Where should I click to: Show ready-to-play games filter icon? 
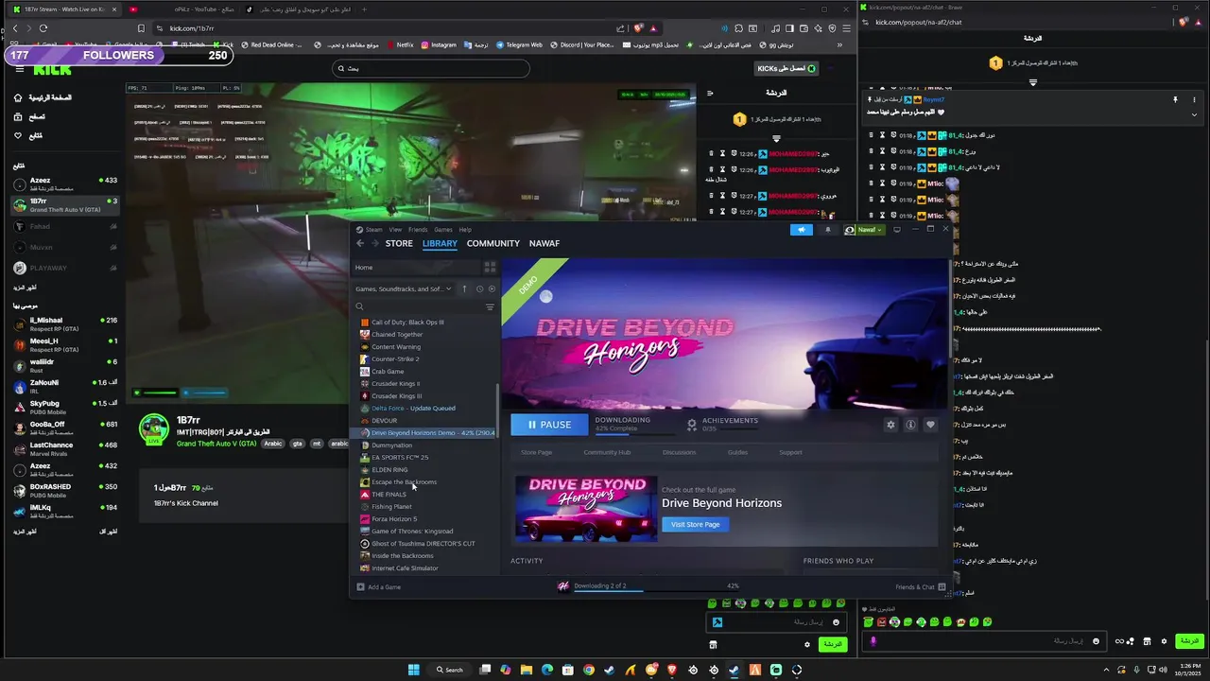(492, 288)
